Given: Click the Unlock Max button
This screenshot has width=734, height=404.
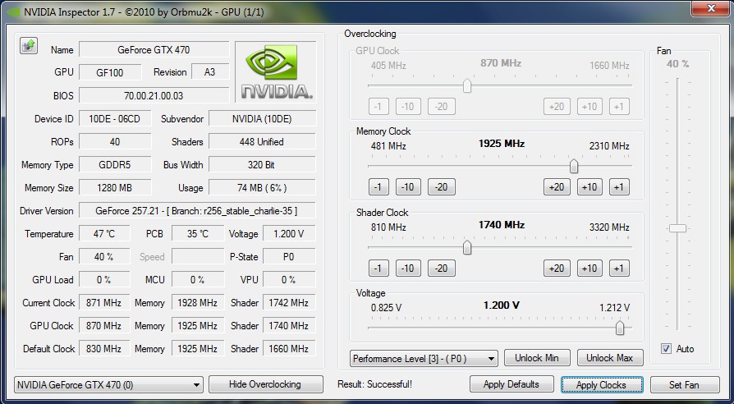Looking at the screenshot, I should click(610, 358).
